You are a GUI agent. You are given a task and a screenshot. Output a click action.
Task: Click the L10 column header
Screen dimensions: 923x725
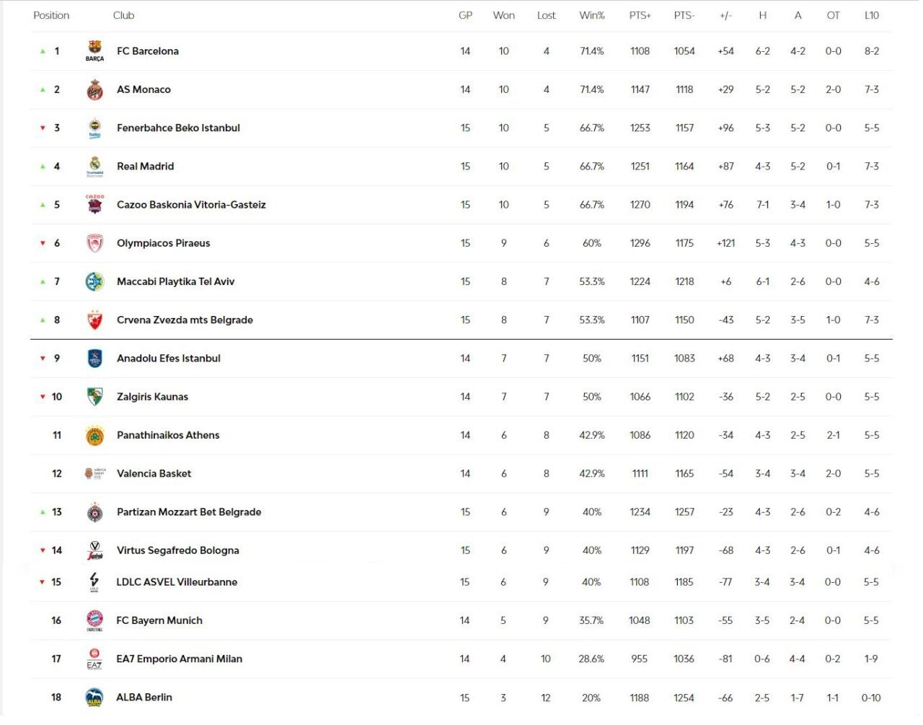pyautogui.click(x=871, y=15)
